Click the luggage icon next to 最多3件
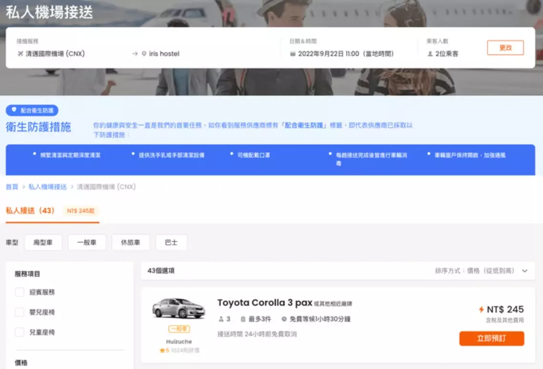The width and height of the screenshot is (543, 369). (243, 319)
